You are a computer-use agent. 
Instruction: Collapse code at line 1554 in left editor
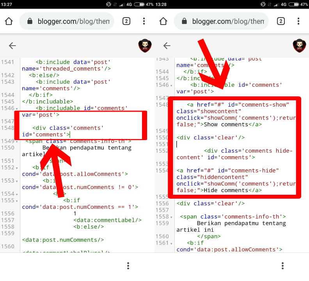click(x=17, y=195)
